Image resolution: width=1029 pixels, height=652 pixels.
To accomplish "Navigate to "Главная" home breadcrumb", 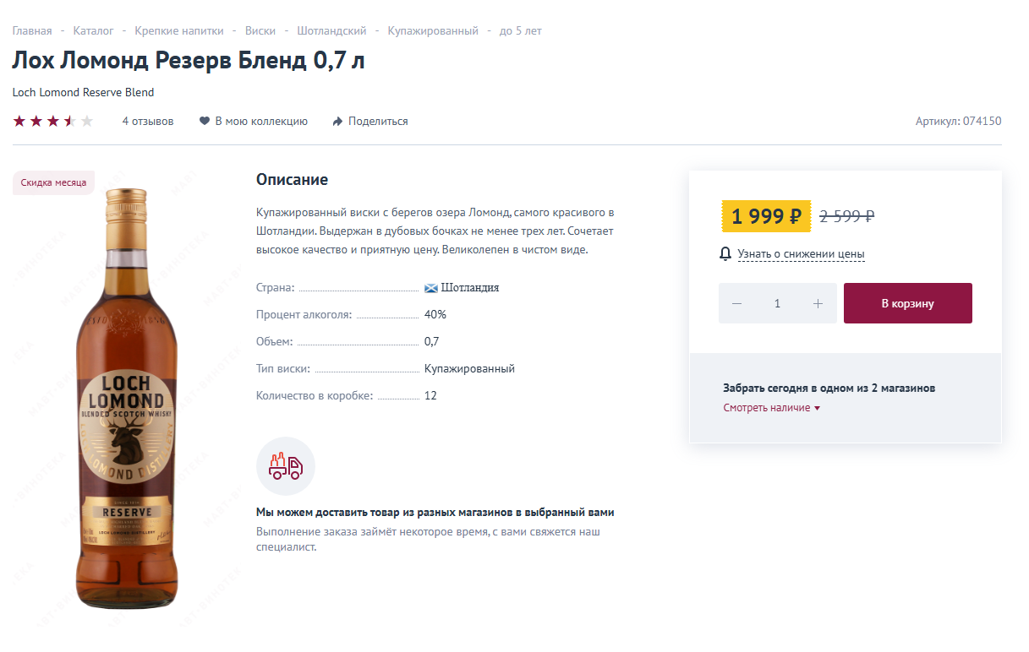I will point(32,31).
